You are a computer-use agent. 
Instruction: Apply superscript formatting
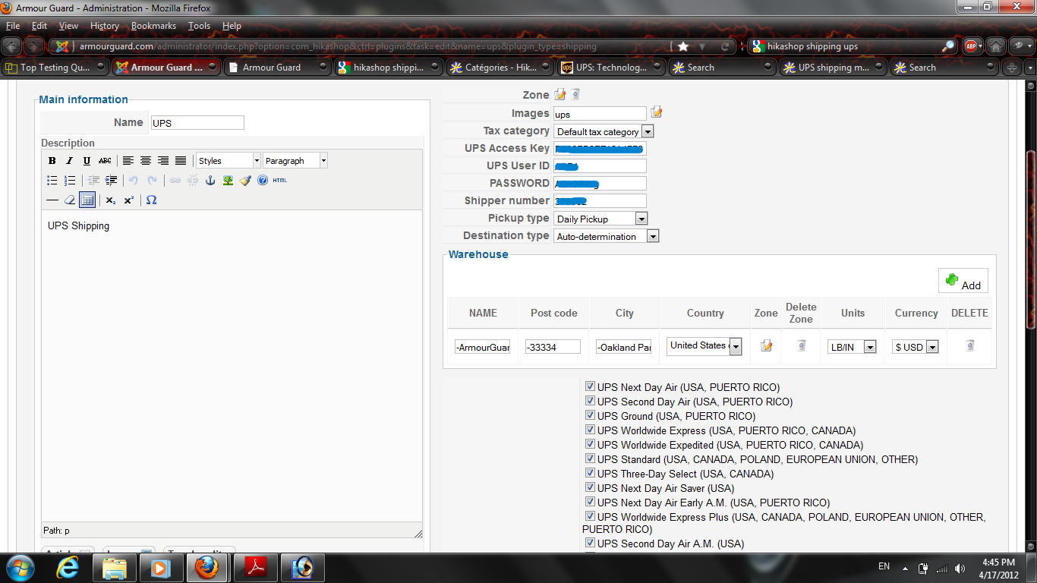[129, 200]
